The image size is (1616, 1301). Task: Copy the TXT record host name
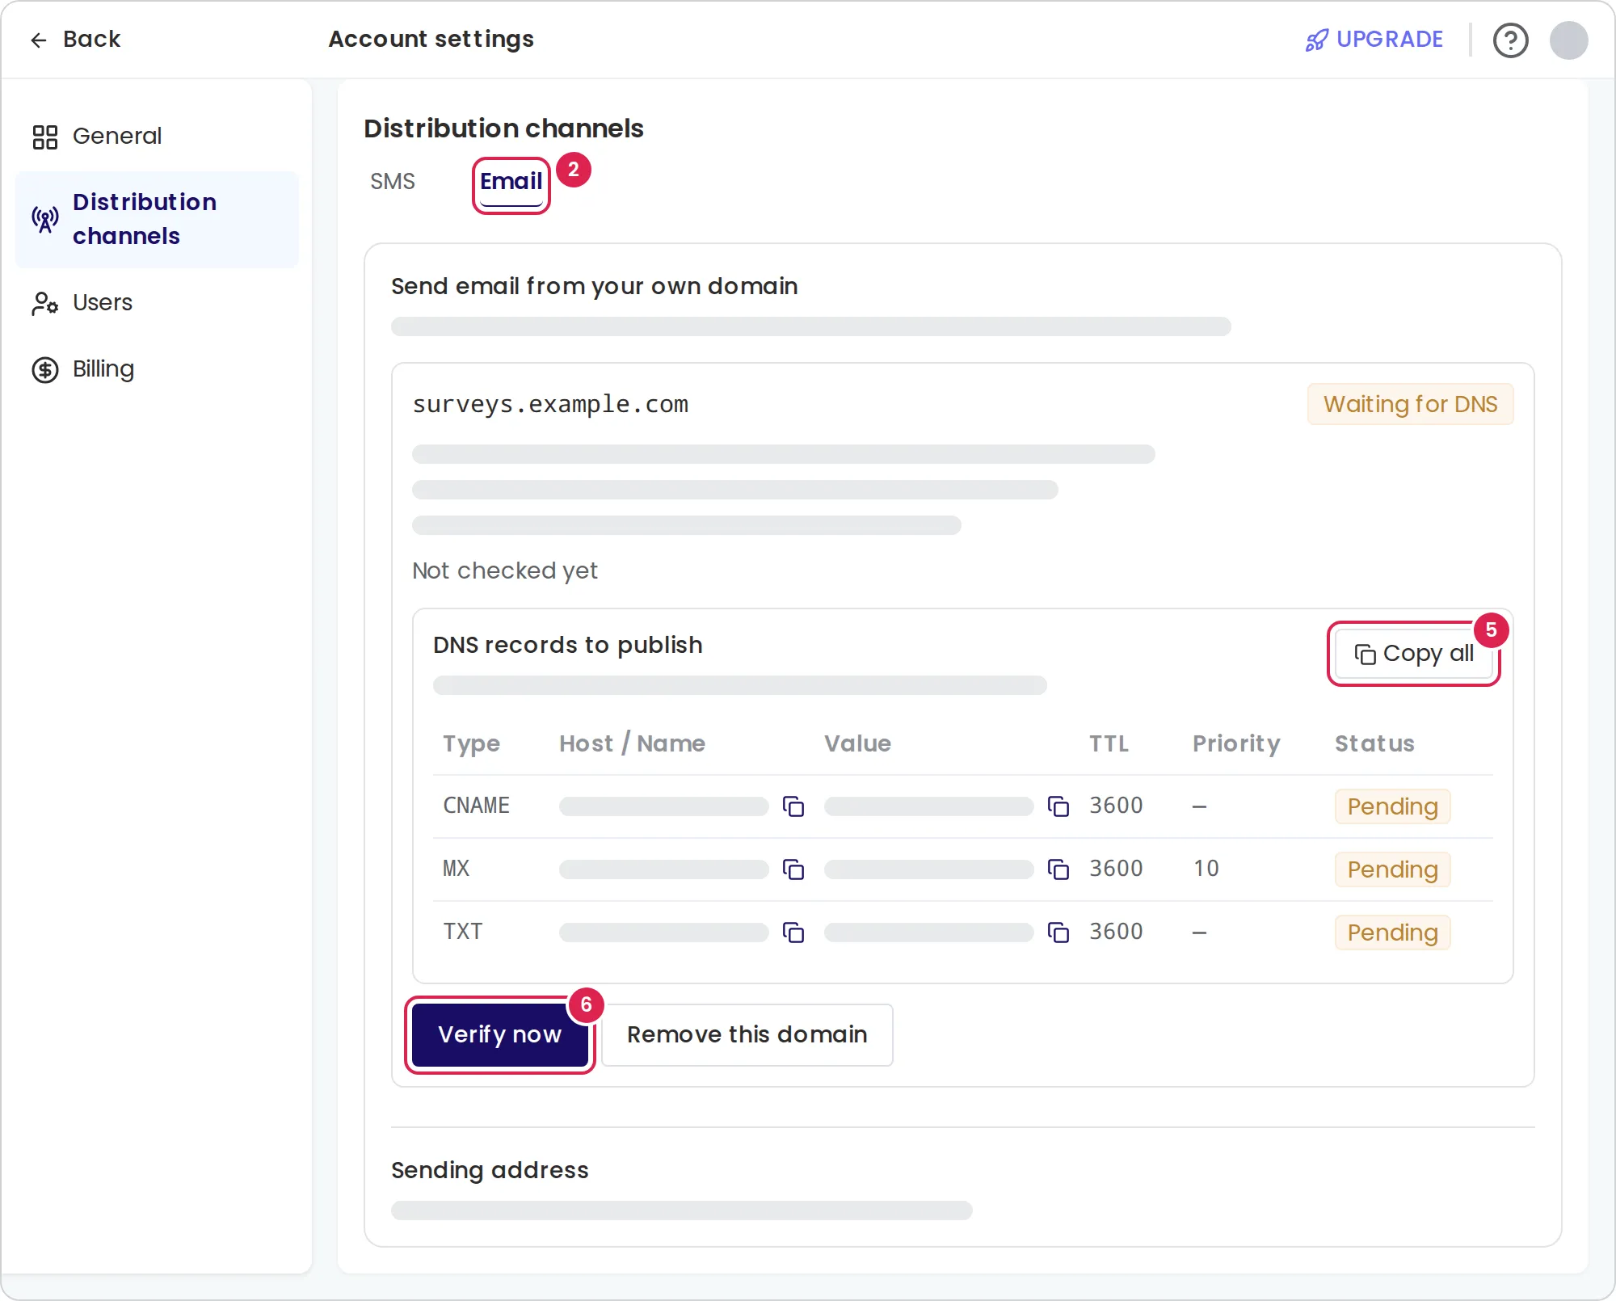pos(793,932)
